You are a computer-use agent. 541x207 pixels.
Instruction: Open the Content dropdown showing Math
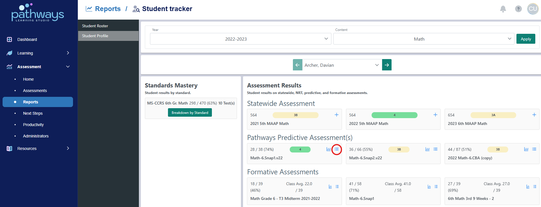point(424,39)
